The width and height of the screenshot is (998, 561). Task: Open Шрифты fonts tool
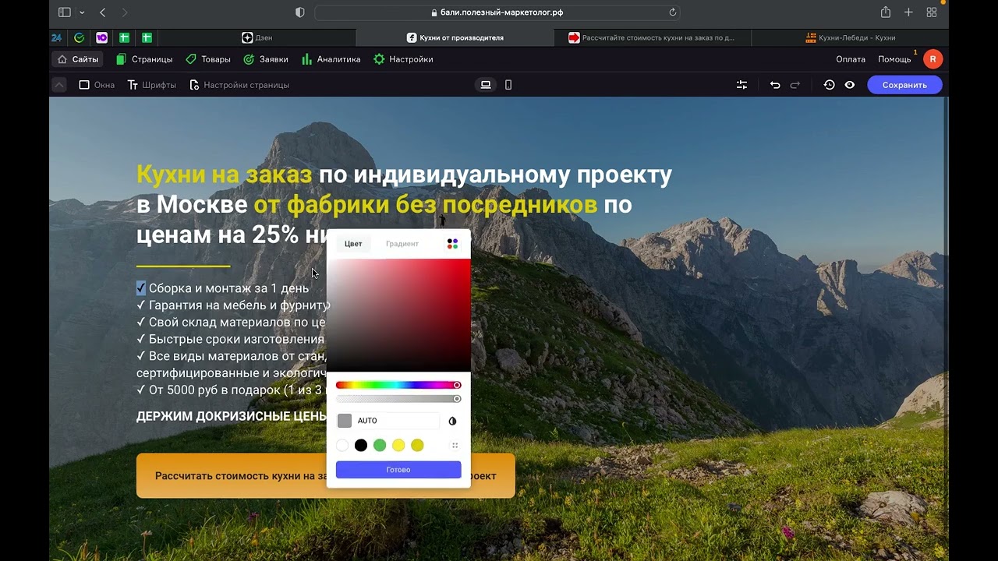pyautogui.click(x=152, y=85)
